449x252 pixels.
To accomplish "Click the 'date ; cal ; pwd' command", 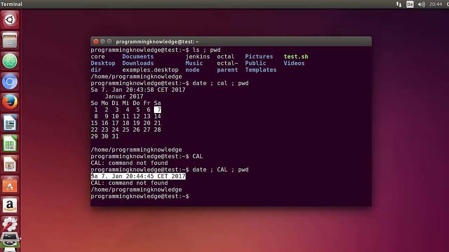I will coord(220,83).
